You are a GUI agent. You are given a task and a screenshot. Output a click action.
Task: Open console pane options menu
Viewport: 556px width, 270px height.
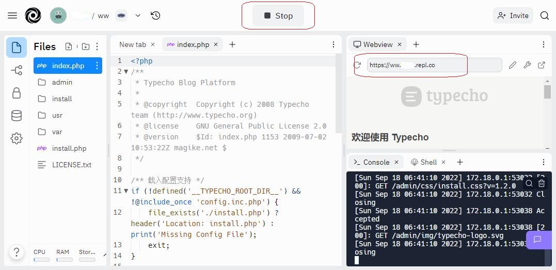point(544,162)
